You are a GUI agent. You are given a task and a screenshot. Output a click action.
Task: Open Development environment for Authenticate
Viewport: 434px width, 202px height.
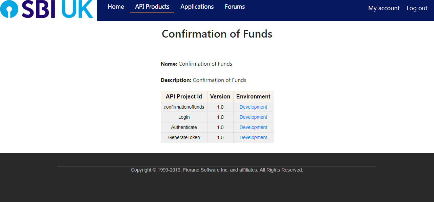253,127
